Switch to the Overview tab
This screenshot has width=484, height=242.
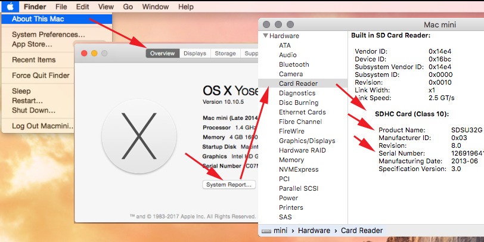coord(162,54)
